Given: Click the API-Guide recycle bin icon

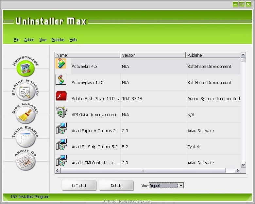Looking at the screenshot, I should [61, 112].
